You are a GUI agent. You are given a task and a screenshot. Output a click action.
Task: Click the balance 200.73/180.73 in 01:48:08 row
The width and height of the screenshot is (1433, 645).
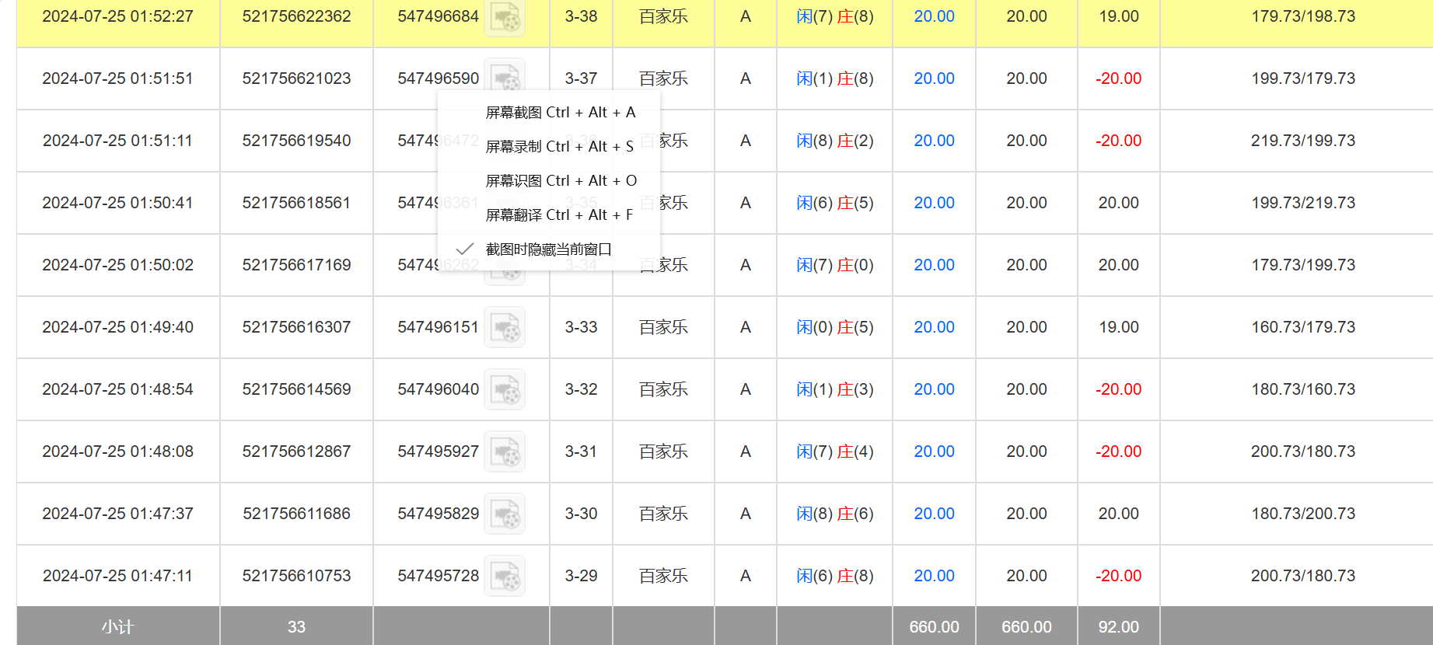click(1302, 451)
